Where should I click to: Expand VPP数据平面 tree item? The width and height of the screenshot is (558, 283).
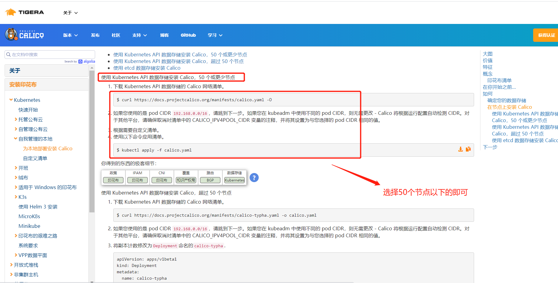click(16, 255)
